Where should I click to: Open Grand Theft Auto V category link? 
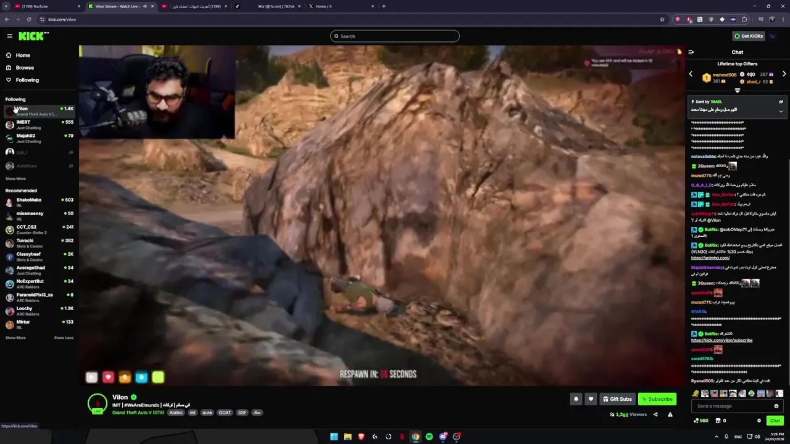pos(138,413)
